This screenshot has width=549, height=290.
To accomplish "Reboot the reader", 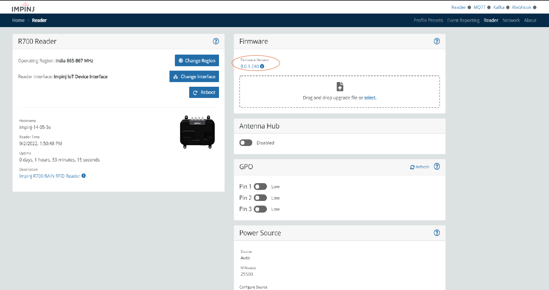I will coord(204,93).
